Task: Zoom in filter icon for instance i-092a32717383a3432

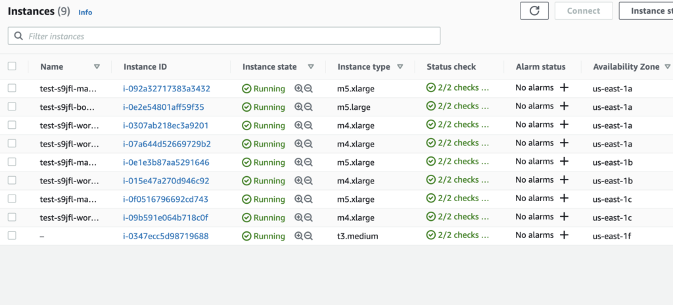Action: coord(298,89)
